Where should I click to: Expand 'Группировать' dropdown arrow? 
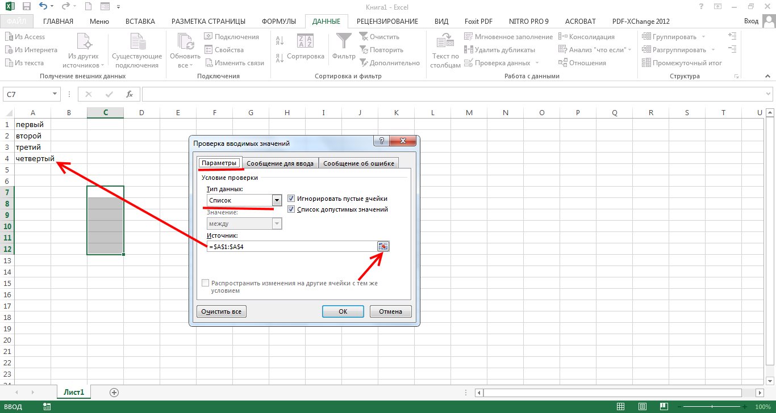[702, 37]
